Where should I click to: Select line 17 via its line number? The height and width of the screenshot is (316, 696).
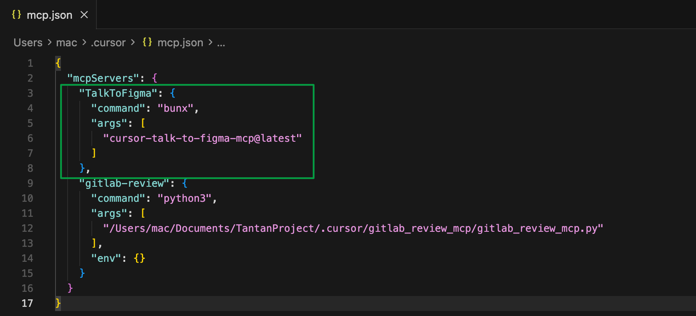tap(27, 303)
